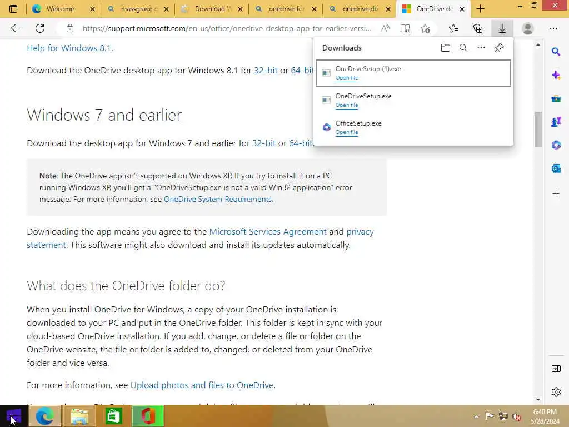Image resolution: width=569 pixels, height=427 pixels.
Task: Search downloads in the Downloads panel
Action: (463, 48)
